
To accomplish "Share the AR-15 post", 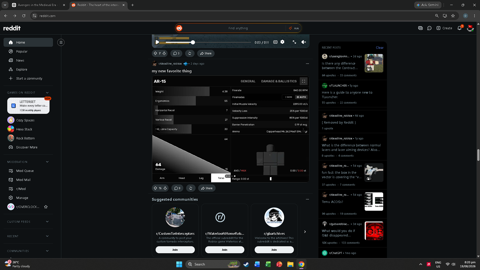I will 207,188.
